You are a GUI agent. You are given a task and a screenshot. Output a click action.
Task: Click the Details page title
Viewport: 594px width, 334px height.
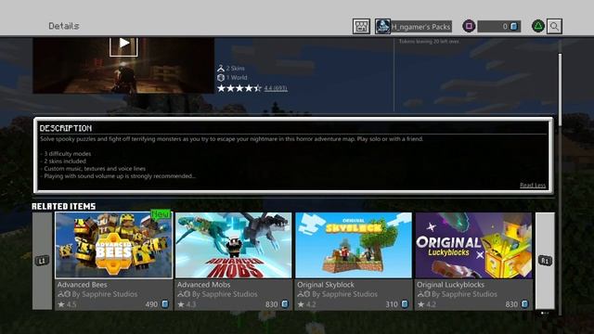pyautogui.click(x=64, y=26)
